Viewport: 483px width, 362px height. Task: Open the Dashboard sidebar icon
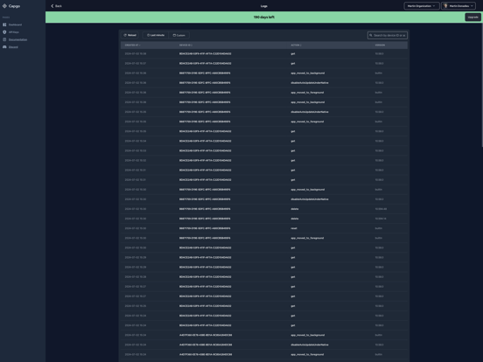(4, 24)
